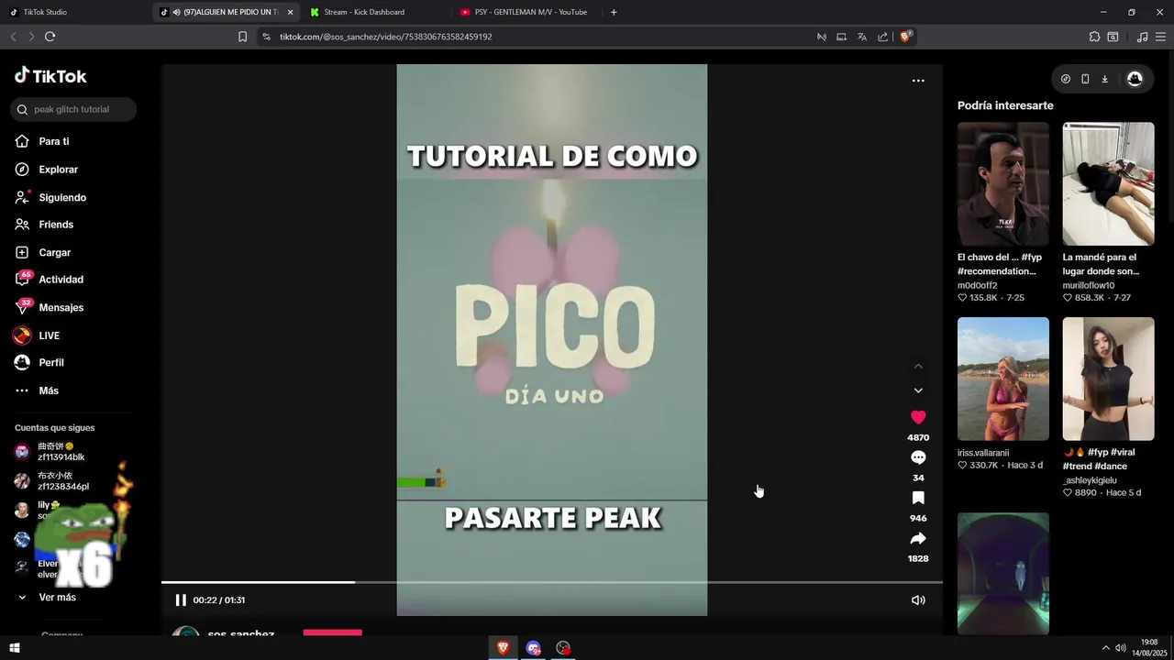Go forward in browser history
Image resolution: width=1174 pixels, height=660 pixels.
point(31,37)
